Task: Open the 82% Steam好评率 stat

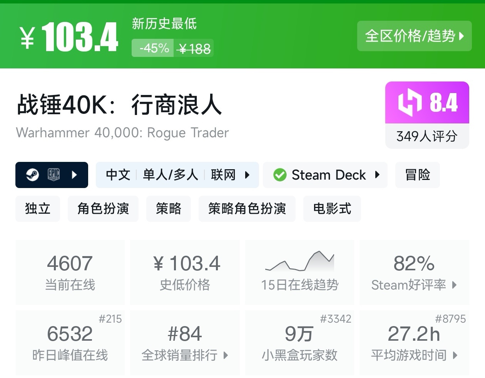Action: point(414,272)
